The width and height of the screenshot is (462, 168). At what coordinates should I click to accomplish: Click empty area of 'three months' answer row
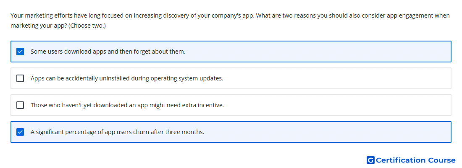pyautogui.click(x=327, y=132)
